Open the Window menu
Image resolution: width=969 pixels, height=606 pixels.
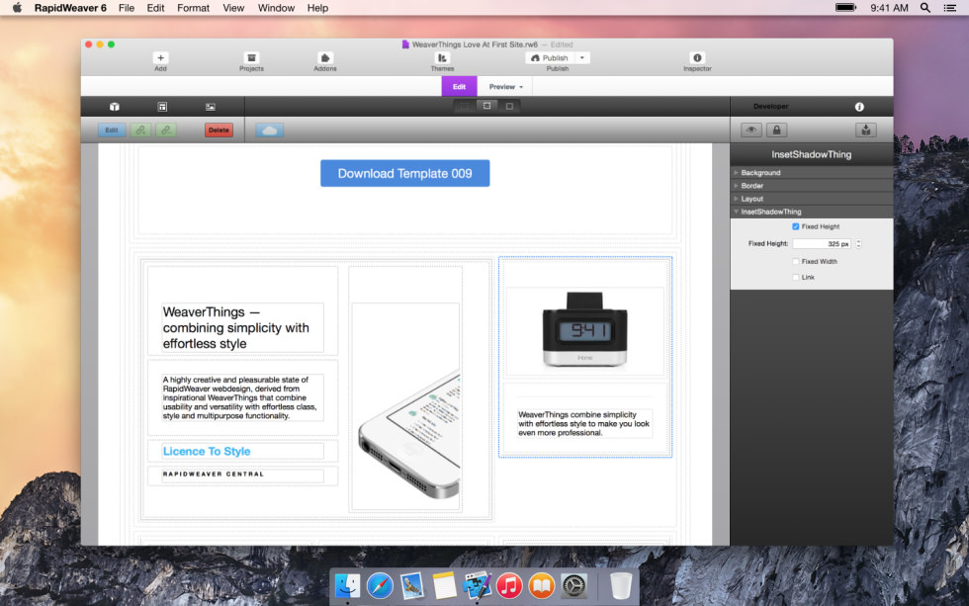coord(276,8)
